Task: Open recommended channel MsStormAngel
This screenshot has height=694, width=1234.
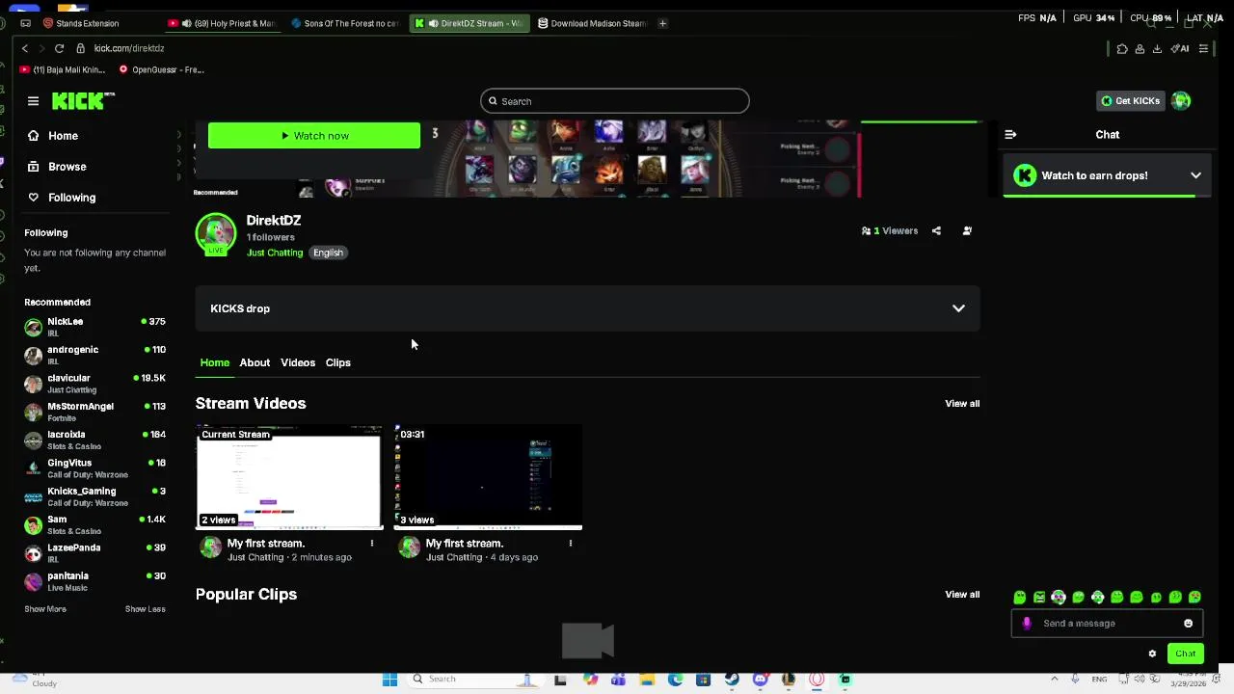Action: coord(95,412)
